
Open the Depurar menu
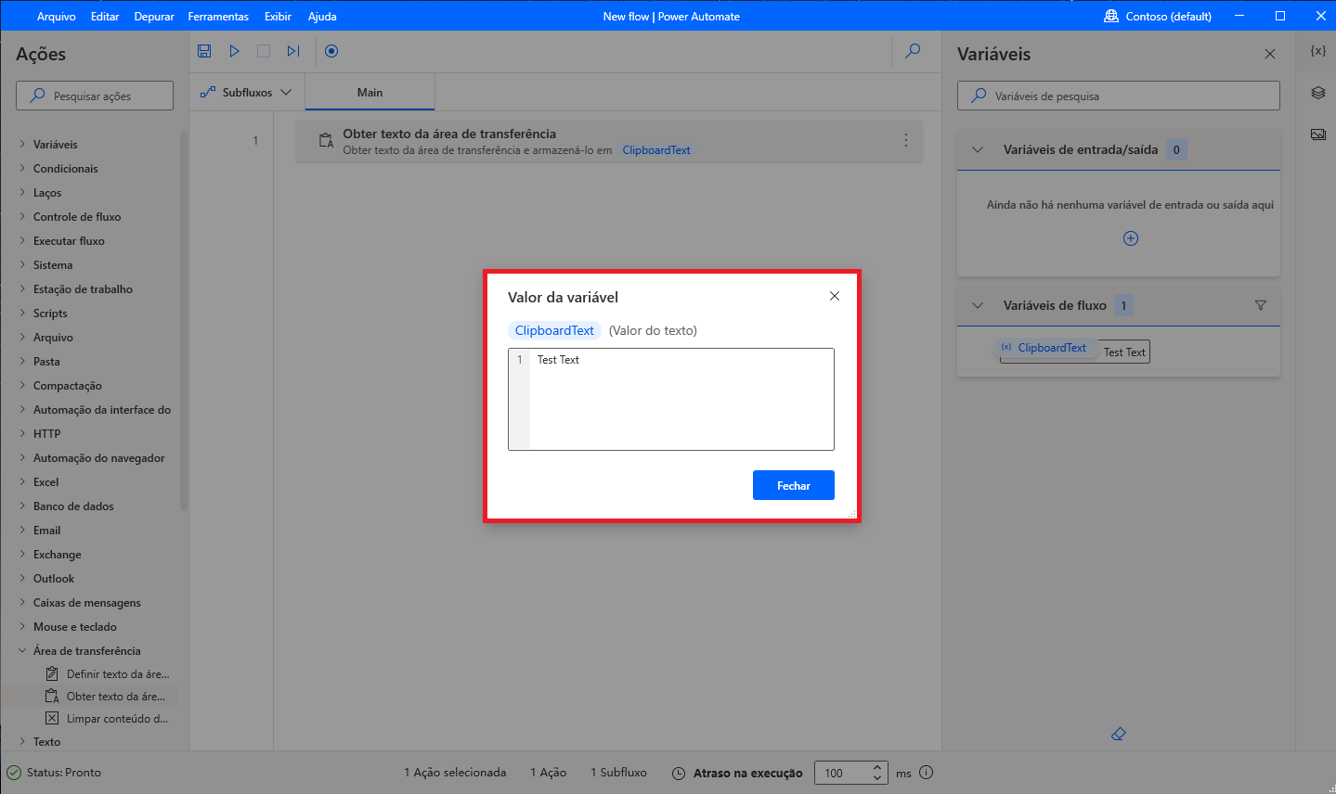[153, 16]
